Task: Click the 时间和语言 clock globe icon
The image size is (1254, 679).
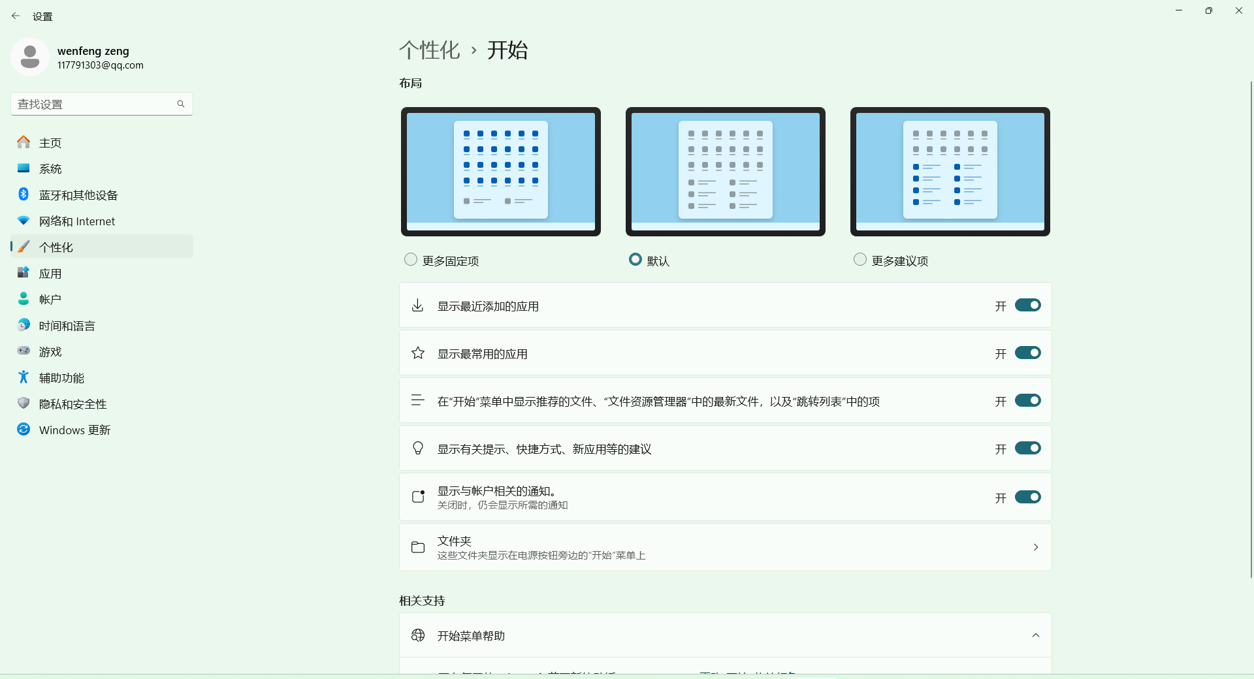Action: [x=24, y=325]
